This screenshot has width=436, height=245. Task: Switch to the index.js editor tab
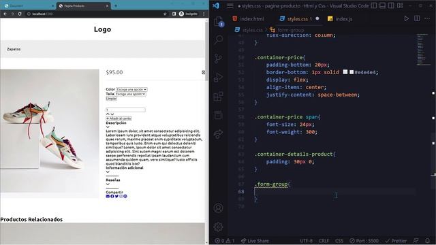[340, 19]
